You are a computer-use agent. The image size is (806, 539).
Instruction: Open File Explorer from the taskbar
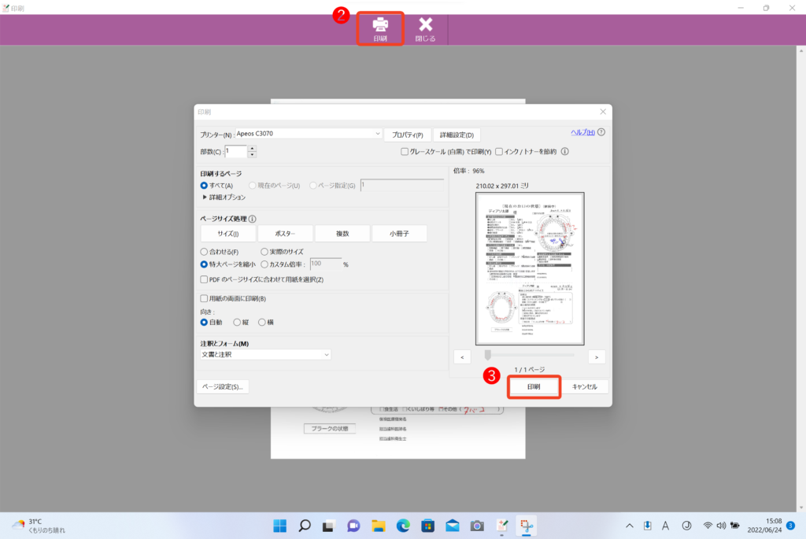point(378,526)
